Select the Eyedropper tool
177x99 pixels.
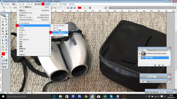[x=6, y=46]
